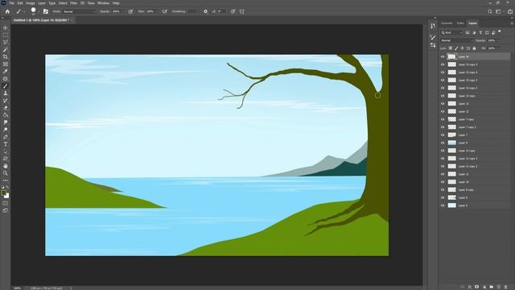The width and height of the screenshot is (515, 290).
Task: Select the Frame tool
Action: point(6,64)
